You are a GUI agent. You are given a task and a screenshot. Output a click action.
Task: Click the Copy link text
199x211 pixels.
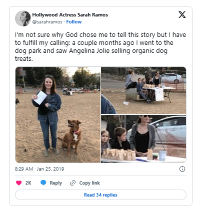[x=89, y=183]
